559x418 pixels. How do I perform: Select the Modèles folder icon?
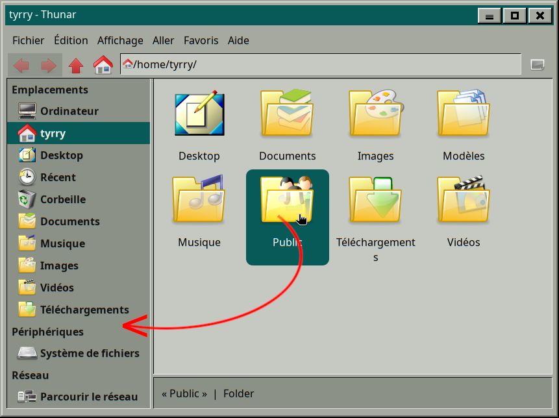pyautogui.click(x=464, y=113)
